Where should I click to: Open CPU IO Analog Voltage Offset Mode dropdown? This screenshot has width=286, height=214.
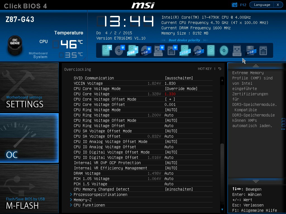(171, 142)
